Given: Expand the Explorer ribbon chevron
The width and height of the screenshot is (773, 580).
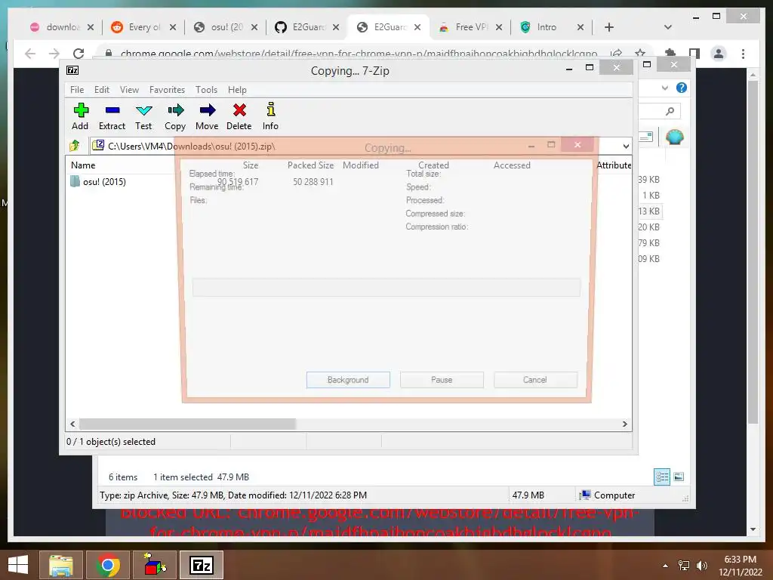Looking at the screenshot, I should point(664,88).
